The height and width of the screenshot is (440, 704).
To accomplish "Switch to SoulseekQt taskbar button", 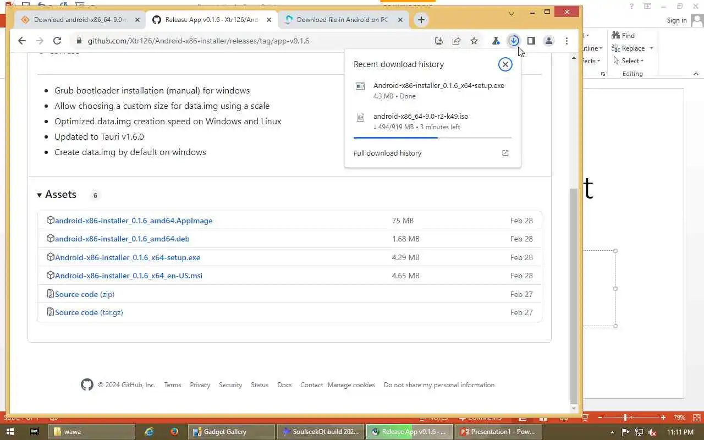I will click(321, 432).
